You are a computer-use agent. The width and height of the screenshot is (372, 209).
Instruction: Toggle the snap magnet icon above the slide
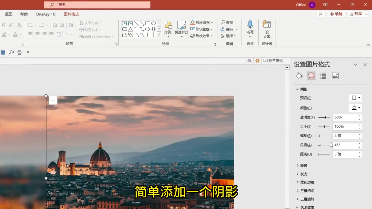pos(249,61)
